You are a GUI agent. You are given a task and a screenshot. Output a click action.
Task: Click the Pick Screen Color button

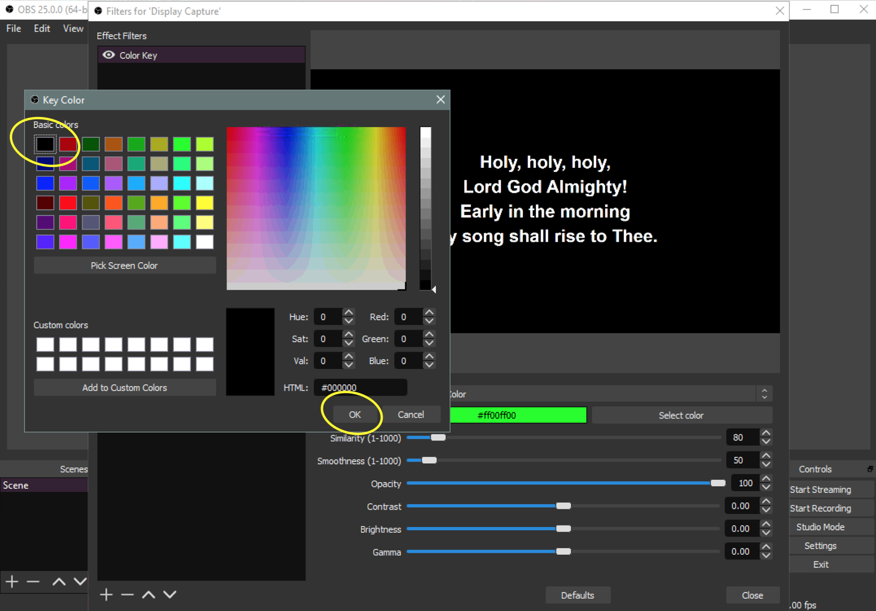click(124, 265)
